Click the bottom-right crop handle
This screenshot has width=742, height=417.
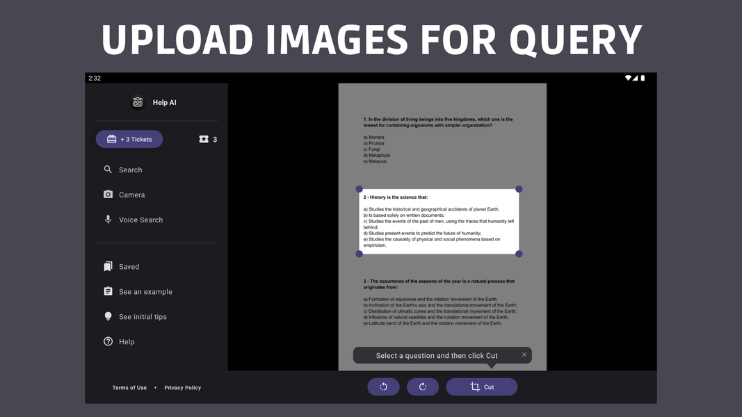click(x=519, y=254)
